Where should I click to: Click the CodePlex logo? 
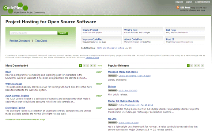[16, 8]
